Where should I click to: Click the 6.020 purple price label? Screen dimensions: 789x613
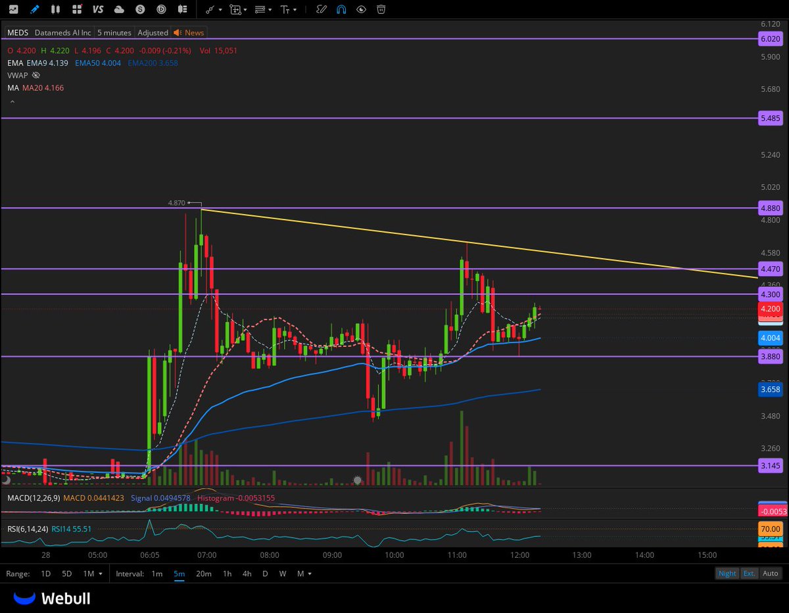click(x=770, y=39)
